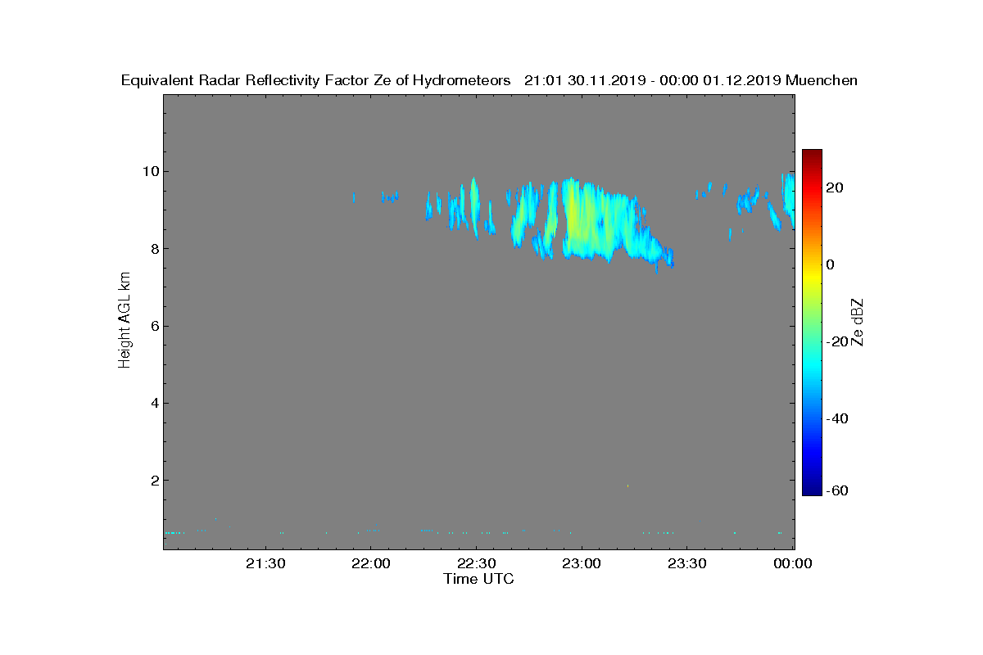Click the height tick label 10
983x655 pixels.
point(150,172)
